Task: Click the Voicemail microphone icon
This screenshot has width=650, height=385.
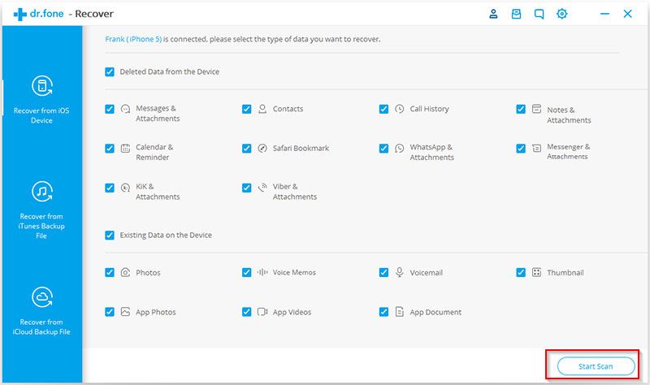Action: 399,272
